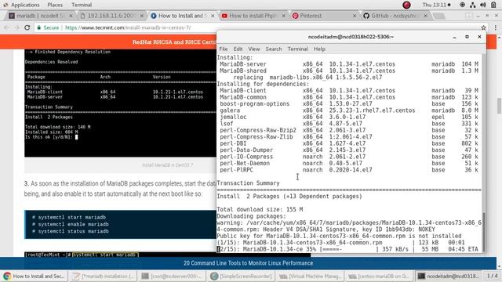Bookmark this page with the star icon
The width and height of the screenshot is (502, 282).
pos(483,28)
